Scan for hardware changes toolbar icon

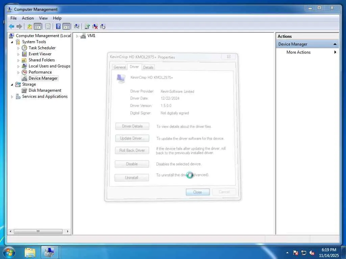point(77,27)
